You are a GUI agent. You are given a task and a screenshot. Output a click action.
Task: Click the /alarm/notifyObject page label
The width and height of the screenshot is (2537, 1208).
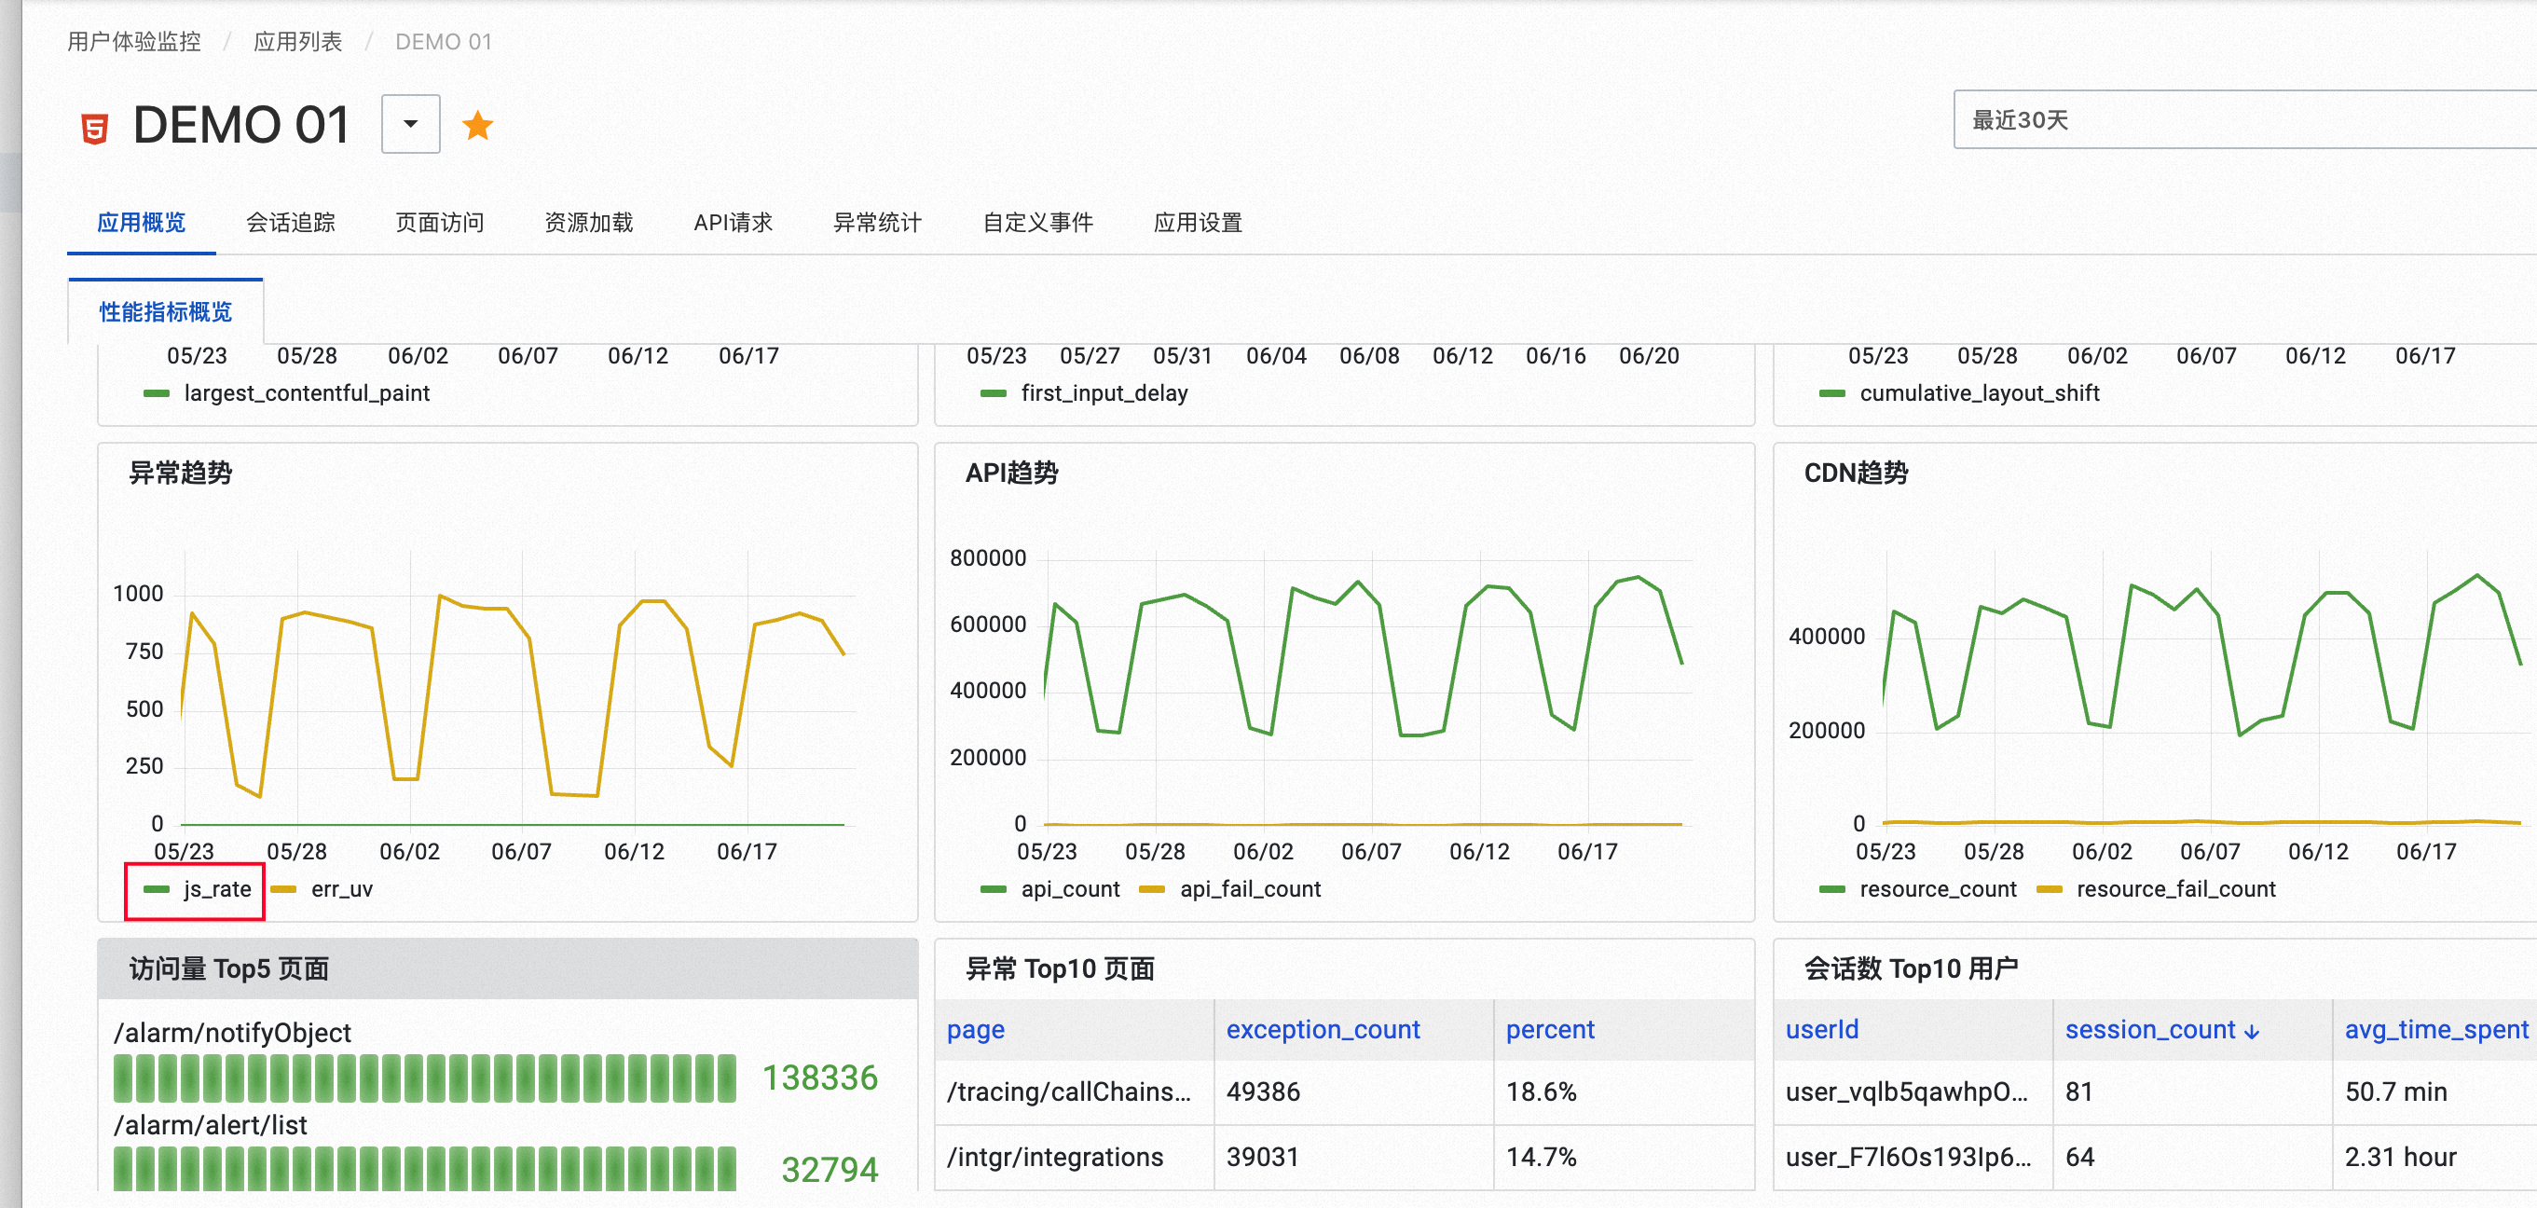[x=232, y=1033]
